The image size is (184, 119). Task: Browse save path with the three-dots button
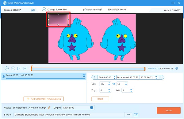[x=128, y=114]
